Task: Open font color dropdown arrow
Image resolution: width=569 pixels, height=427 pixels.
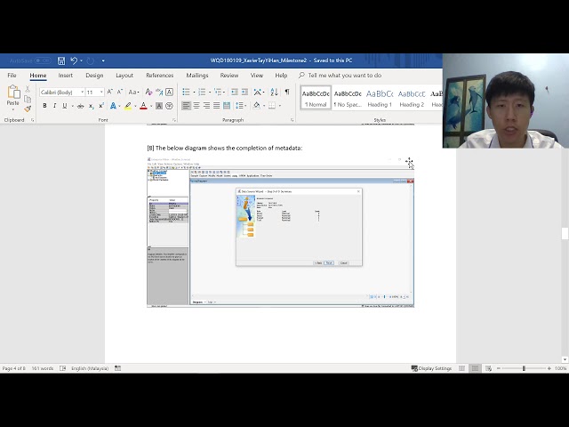Action: tap(151, 106)
